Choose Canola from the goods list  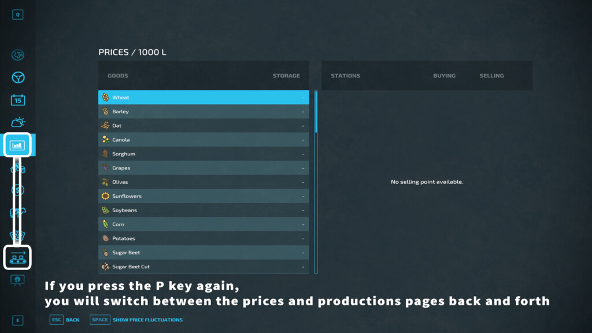click(x=203, y=140)
